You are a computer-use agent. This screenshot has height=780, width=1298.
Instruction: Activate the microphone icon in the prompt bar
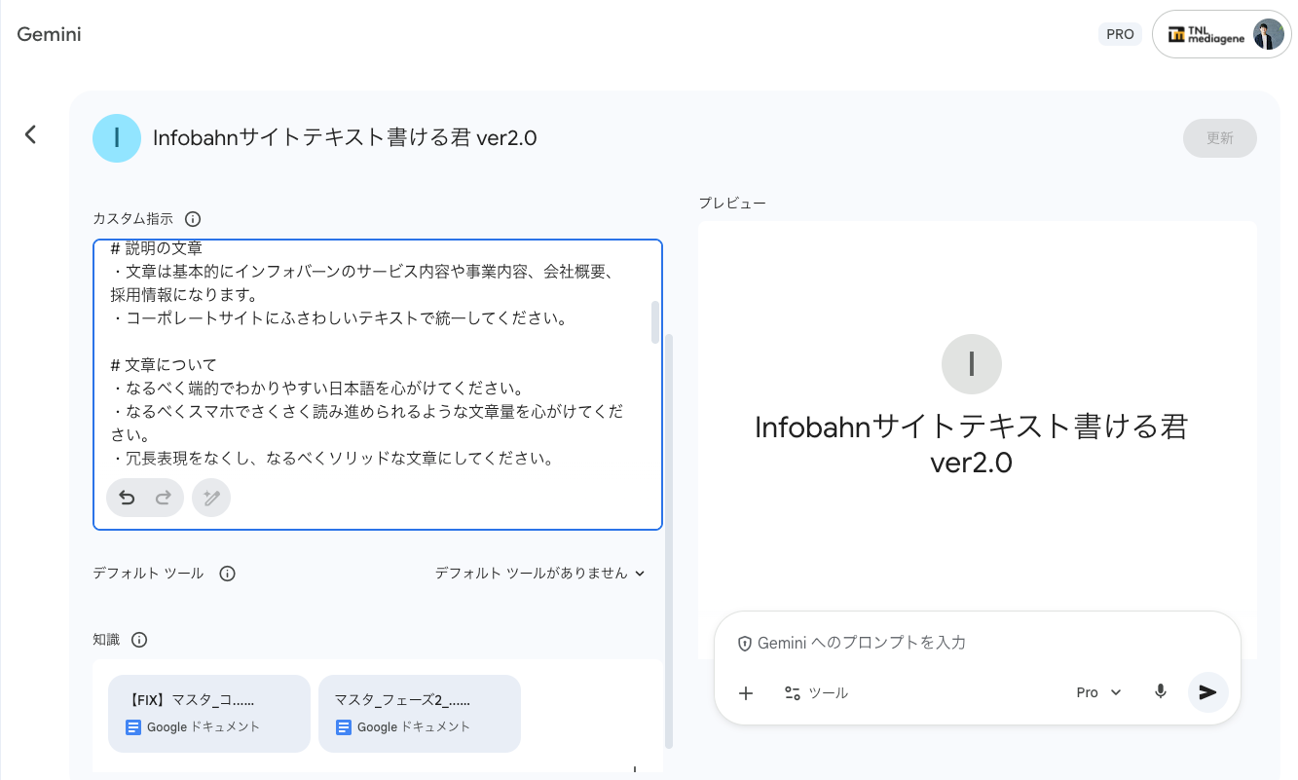(x=1160, y=692)
